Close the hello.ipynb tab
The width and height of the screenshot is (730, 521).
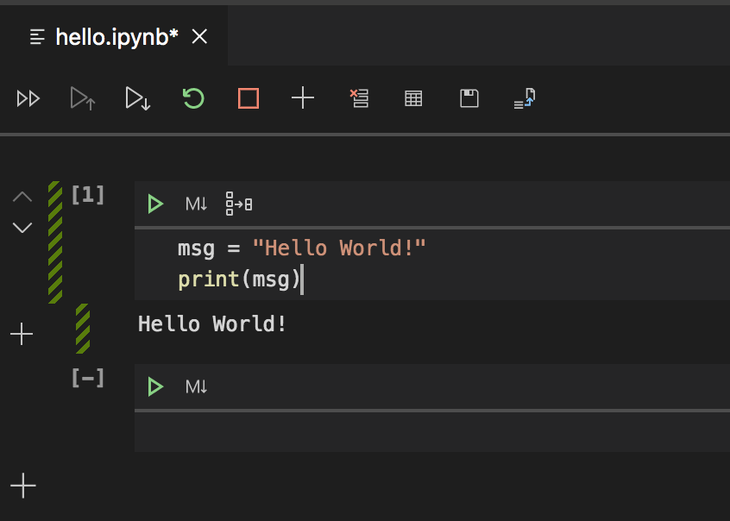199,36
